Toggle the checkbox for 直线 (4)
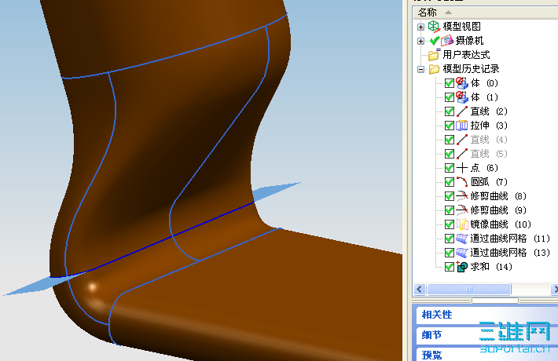The width and height of the screenshot is (558, 361). [x=450, y=140]
